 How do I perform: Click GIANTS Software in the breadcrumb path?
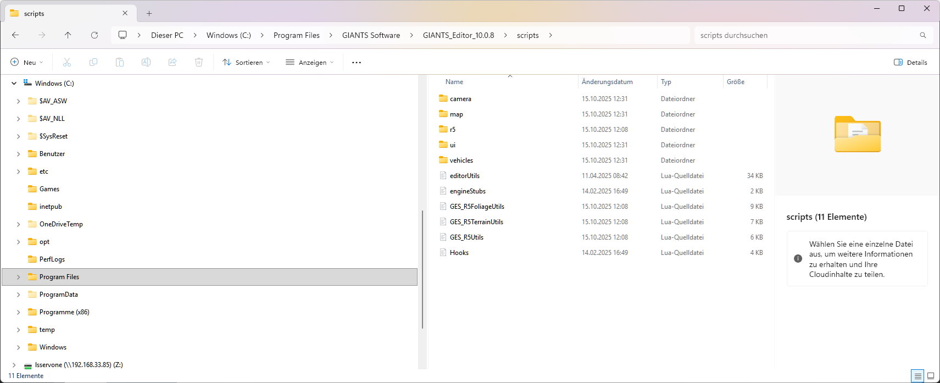(x=371, y=35)
